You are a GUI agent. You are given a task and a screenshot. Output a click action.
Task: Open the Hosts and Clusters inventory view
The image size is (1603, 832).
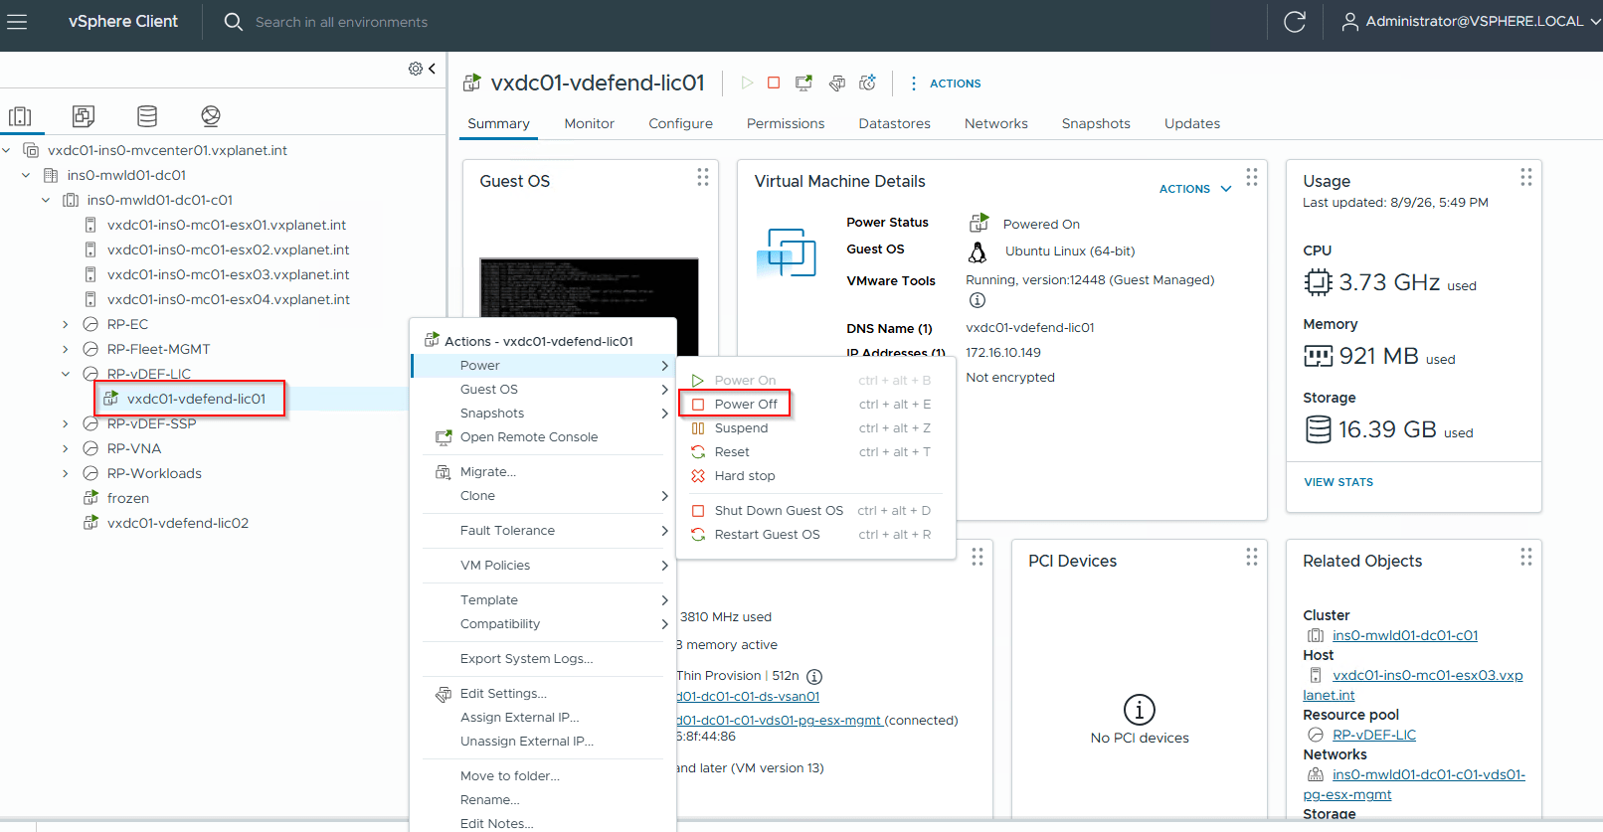tap(20, 116)
